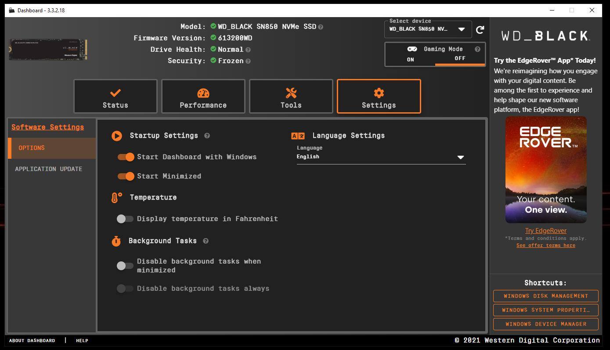The image size is (610, 350).
Task: Click help icon beside Security status
Action: click(248, 61)
